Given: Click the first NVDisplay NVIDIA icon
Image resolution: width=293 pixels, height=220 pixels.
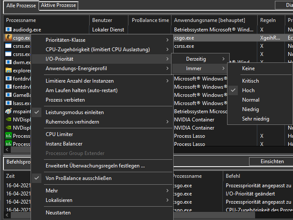Looking at the screenshot, I should pos(9,119).
